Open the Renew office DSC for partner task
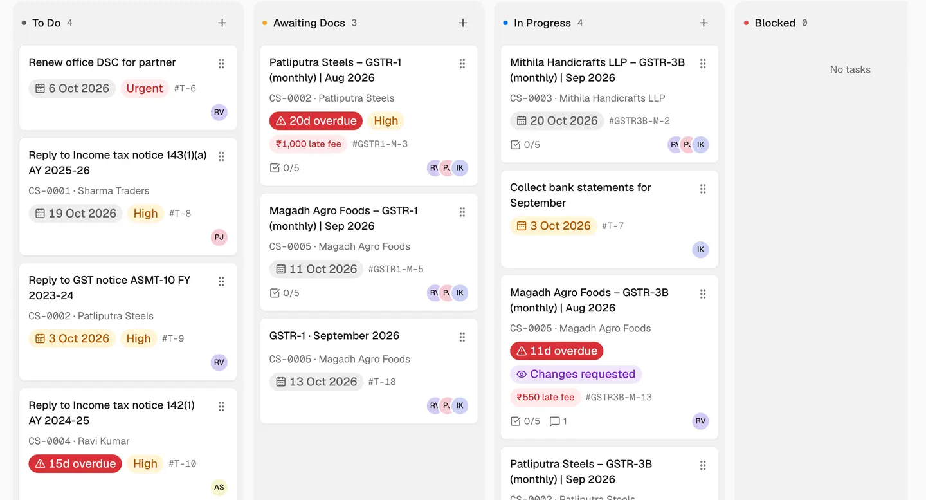The height and width of the screenshot is (500, 926). 102,62
